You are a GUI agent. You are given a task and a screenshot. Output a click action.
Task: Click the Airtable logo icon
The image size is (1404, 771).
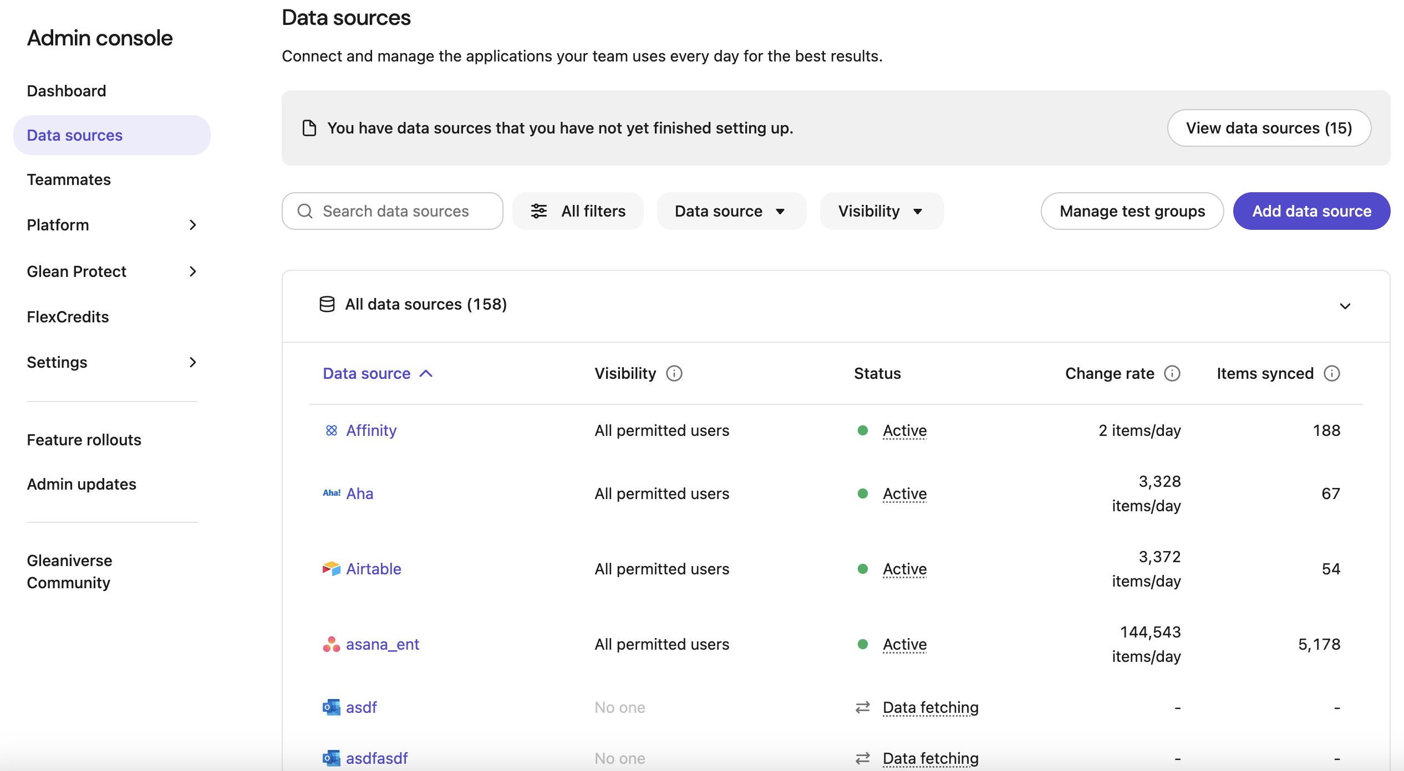332,569
